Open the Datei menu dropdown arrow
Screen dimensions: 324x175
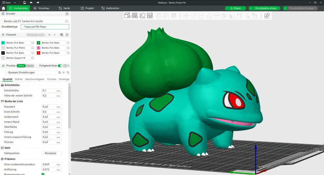pyautogui.click(x=15, y=3)
